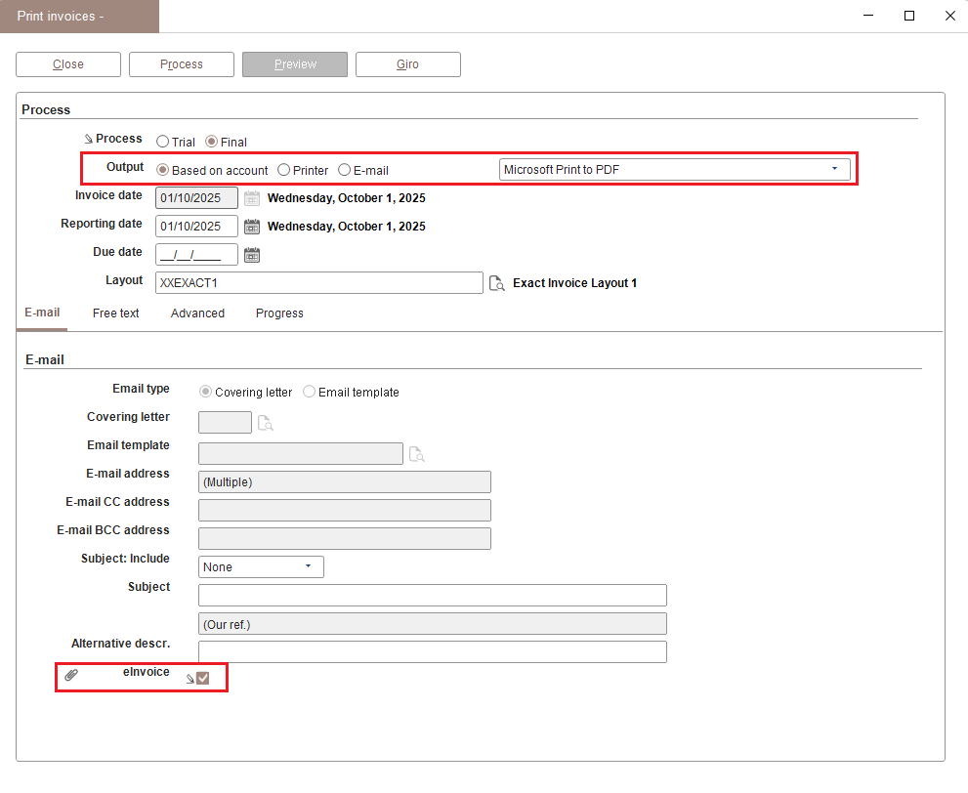Browse for an invoice Layout
The image size is (968, 793).
tap(496, 283)
